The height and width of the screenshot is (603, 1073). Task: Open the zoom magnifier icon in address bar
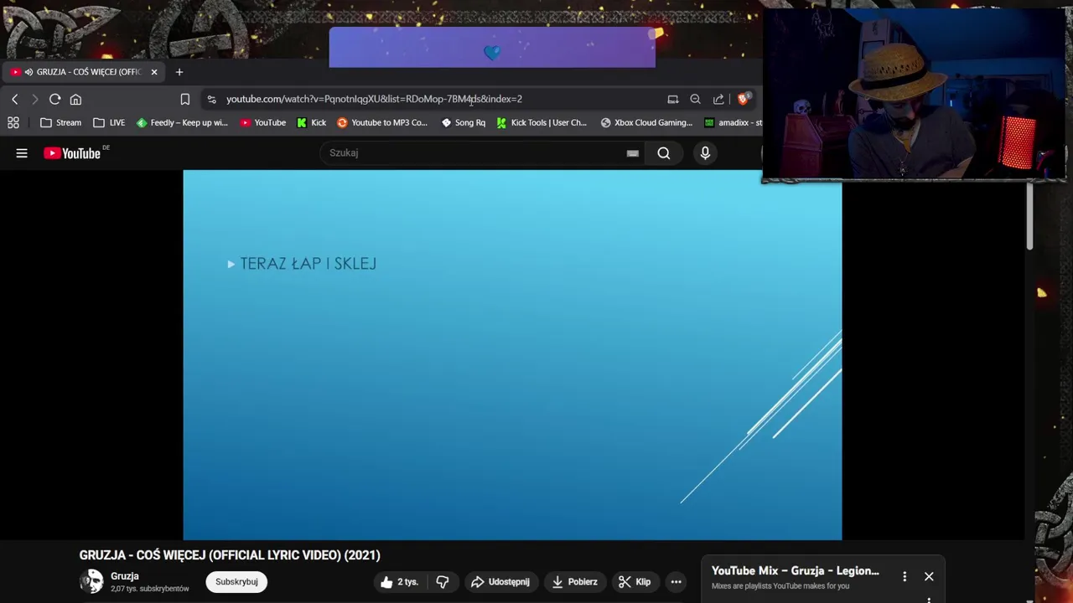(695, 99)
